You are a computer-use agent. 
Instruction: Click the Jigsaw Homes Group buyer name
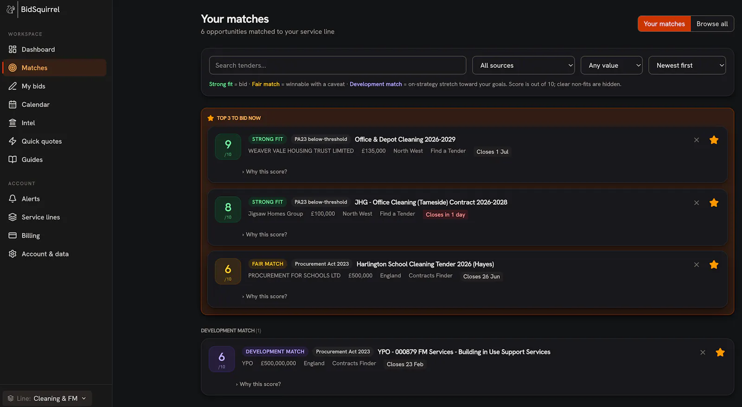275,213
